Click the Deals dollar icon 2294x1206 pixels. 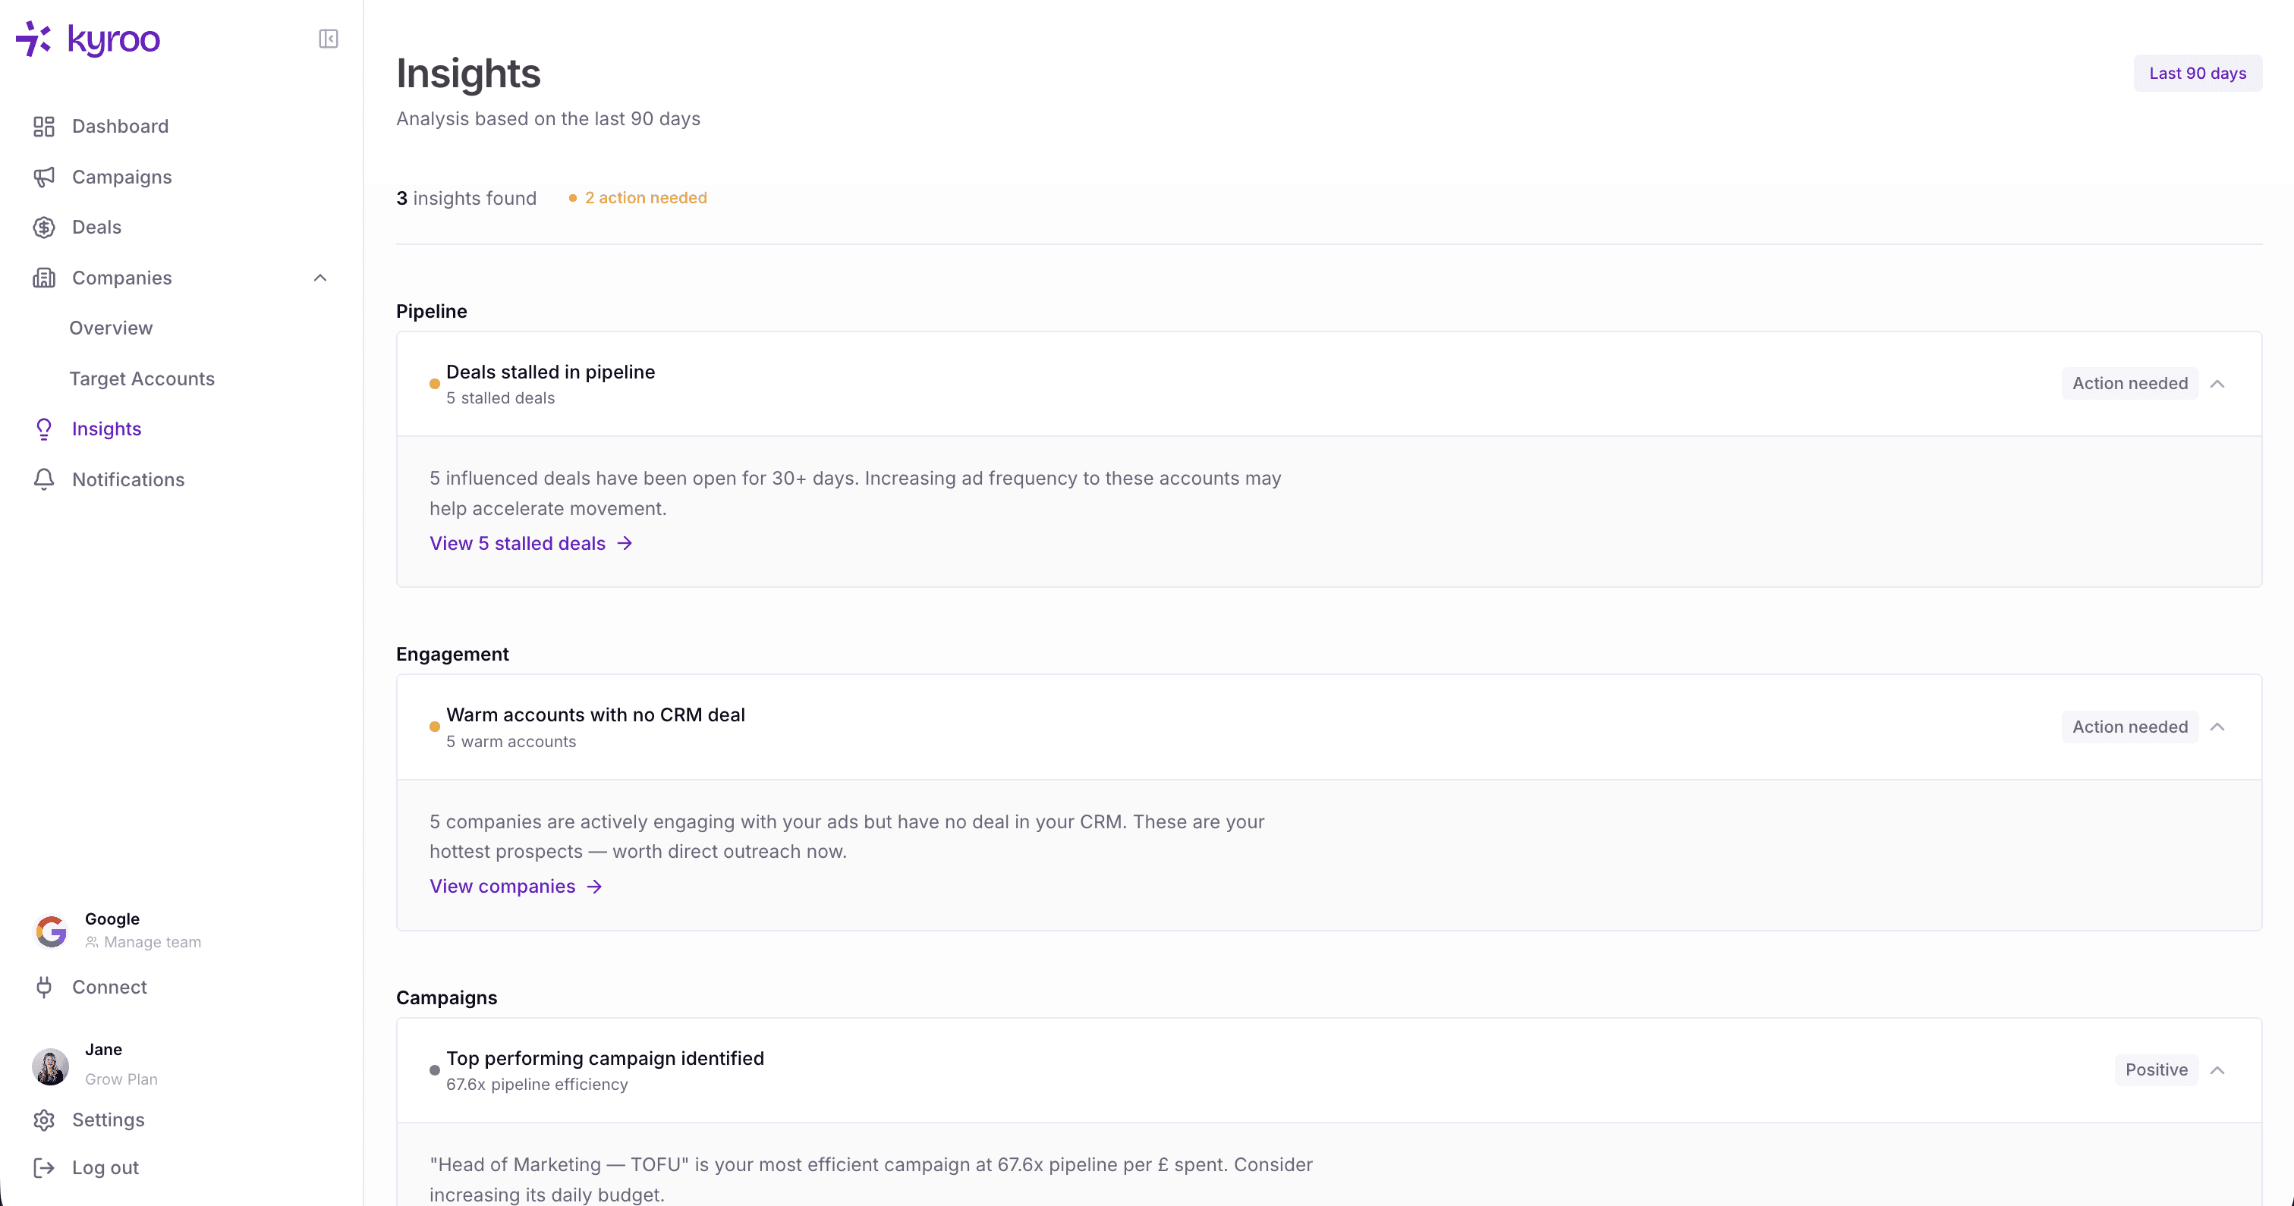pos(44,227)
